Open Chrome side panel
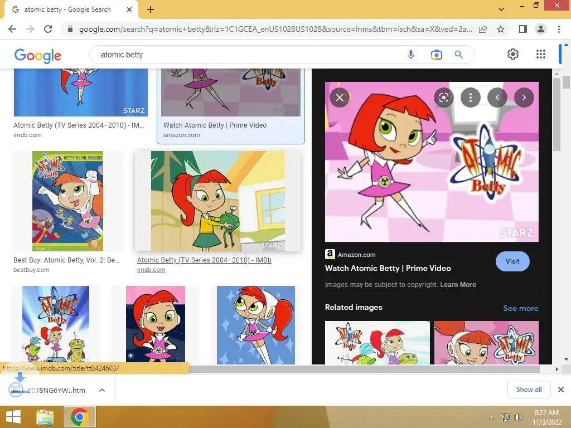Image resolution: width=571 pixels, height=428 pixels. (522, 29)
